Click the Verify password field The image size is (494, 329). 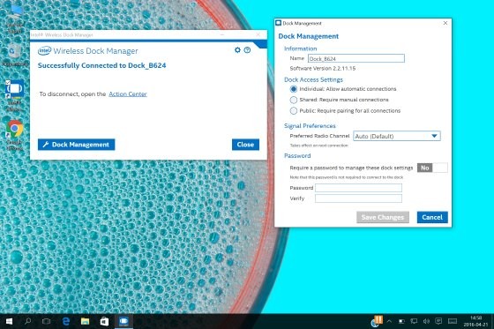click(358, 198)
